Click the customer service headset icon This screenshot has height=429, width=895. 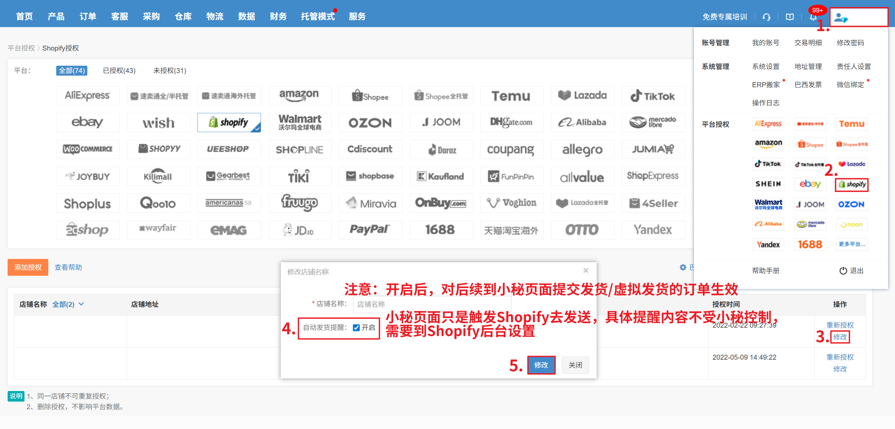pyautogui.click(x=766, y=17)
